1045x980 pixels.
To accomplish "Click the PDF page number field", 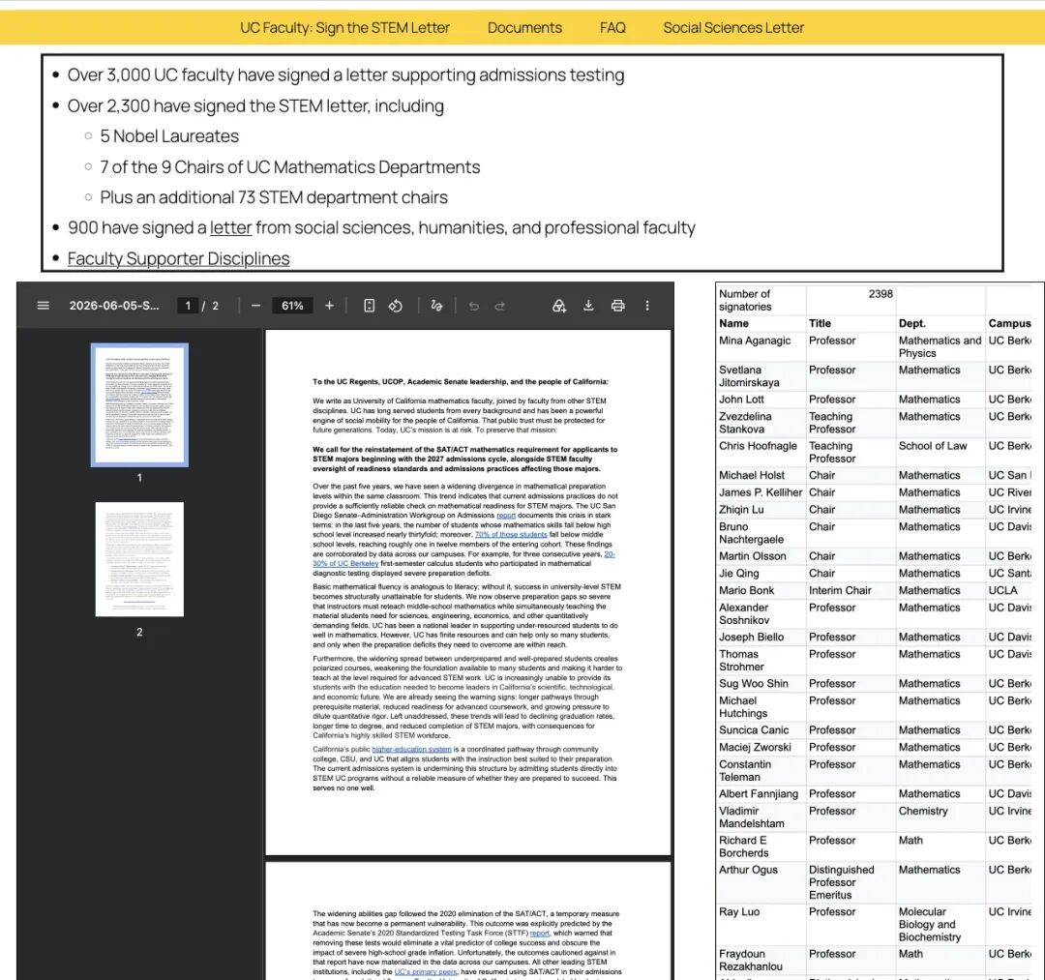I will (x=188, y=306).
